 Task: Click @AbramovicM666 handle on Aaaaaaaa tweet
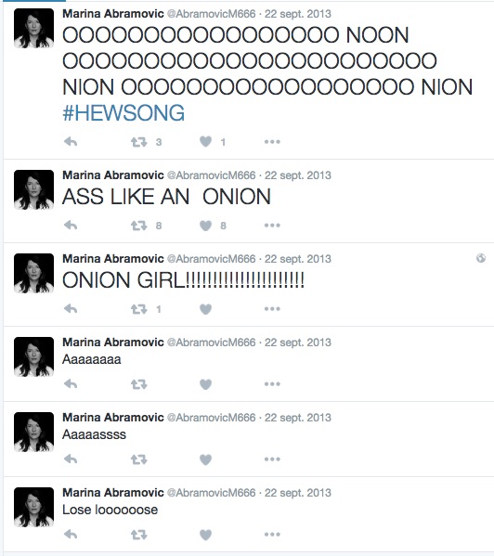click(x=211, y=343)
